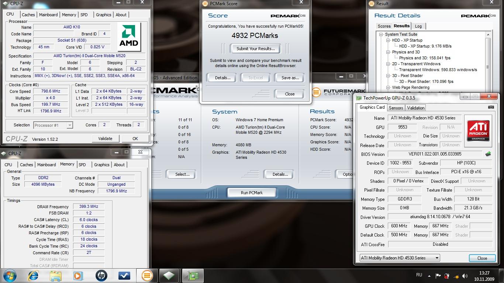Screen dimensions: 504x283
Task: Open the volume speaker tray icon
Action: [x=466, y=275]
